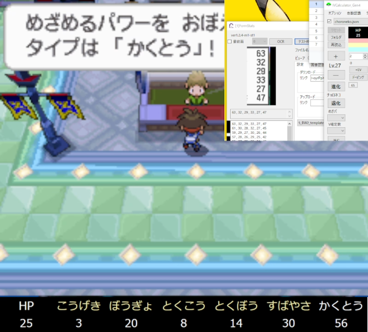Image resolution: width=368 pixels, height=332 pixels.
Task: Click the フォルダ button
Action: click(336, 38)
